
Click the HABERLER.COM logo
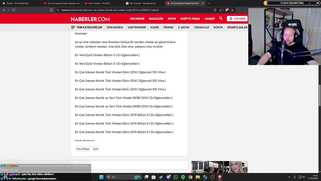pos(90,19)
